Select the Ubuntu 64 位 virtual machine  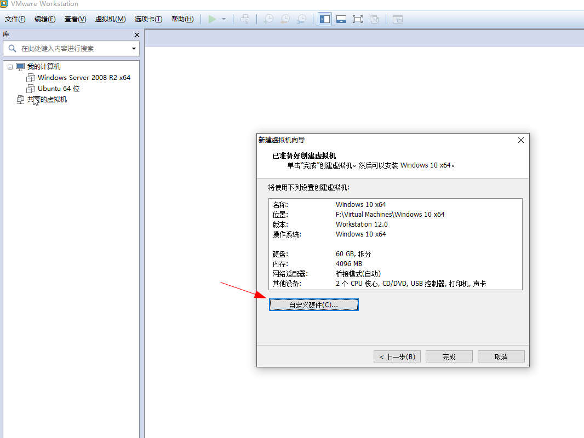59,89
